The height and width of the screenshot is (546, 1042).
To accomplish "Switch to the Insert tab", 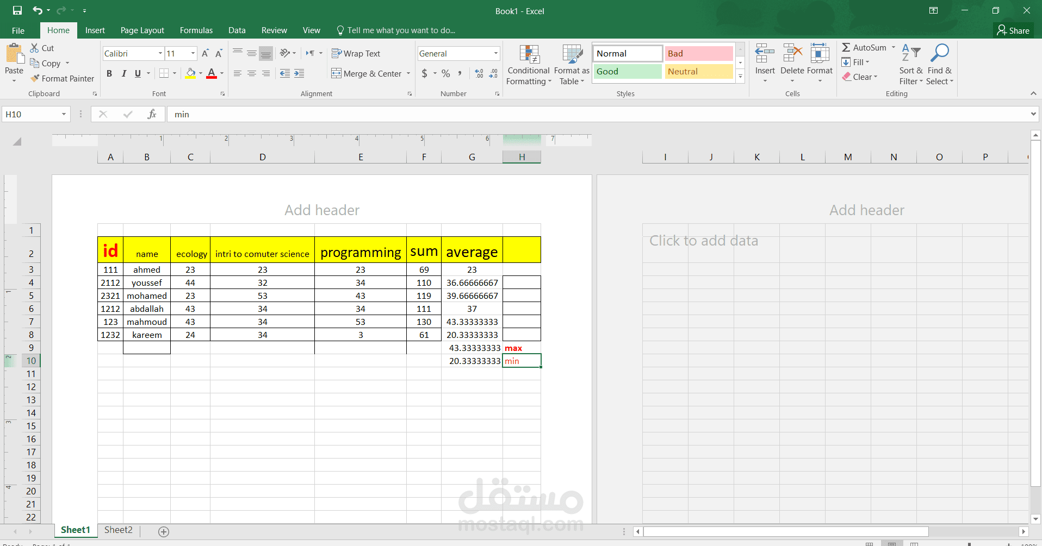I will [95, 30].
